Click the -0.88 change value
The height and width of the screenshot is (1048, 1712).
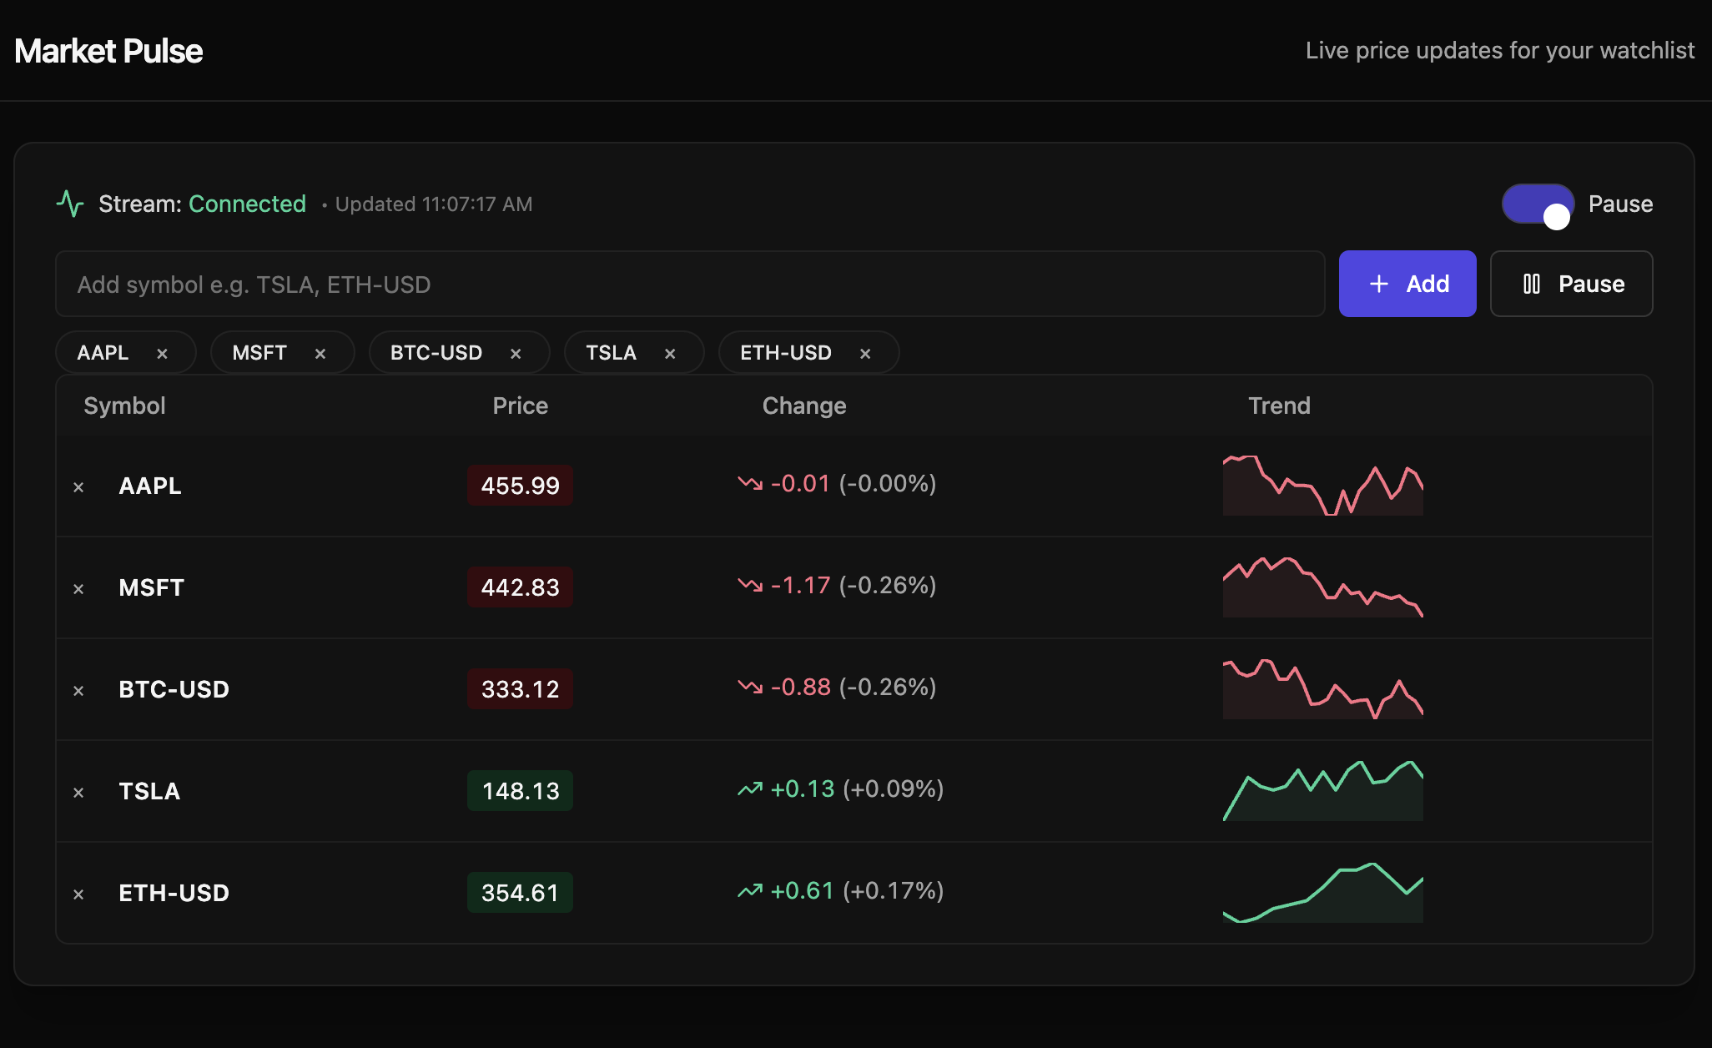(x=801, y=687)
